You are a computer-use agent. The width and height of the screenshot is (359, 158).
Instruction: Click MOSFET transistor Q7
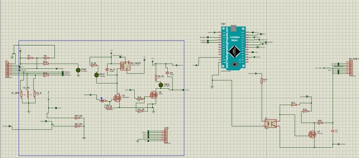coord(312,134)
